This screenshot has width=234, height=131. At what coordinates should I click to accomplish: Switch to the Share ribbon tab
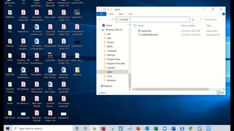pyautogui.click(x=121, y=14)
